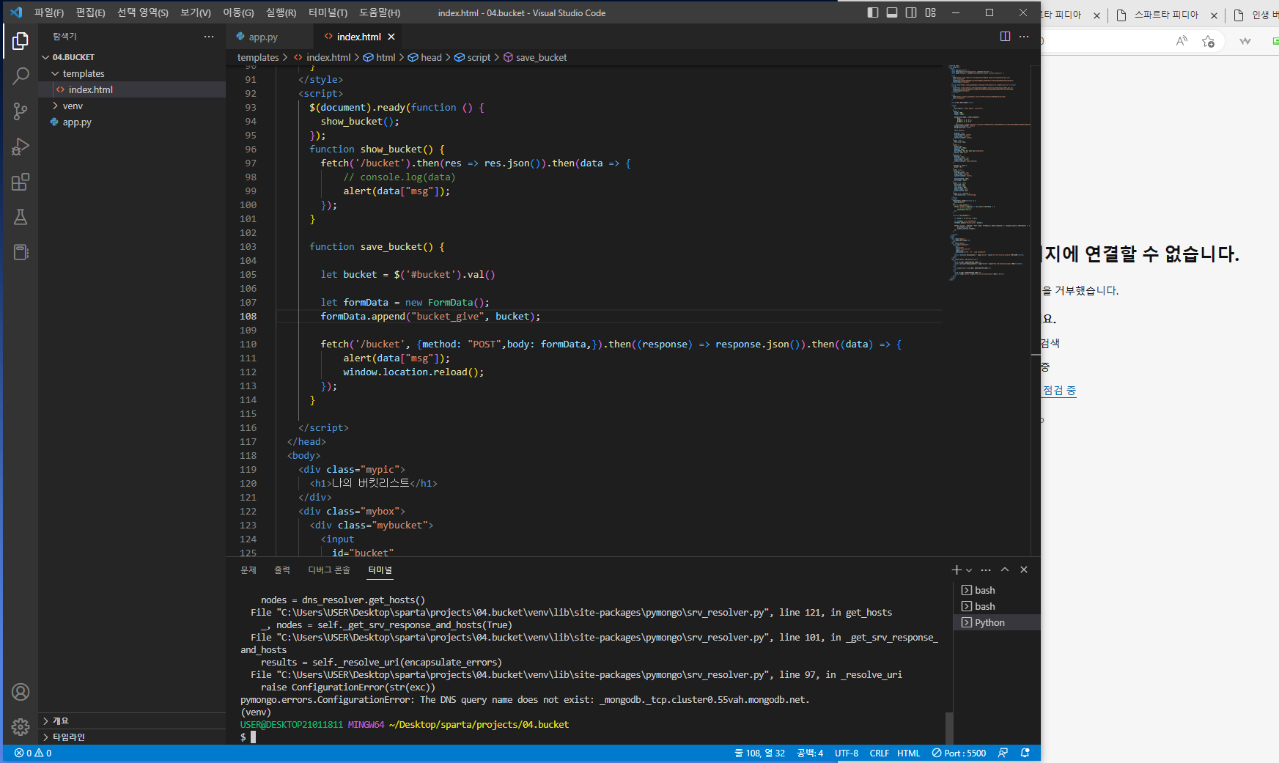Switch to the 인생 browser tab
This screenshot has height=763, width=1279.
pos(1258,15)
